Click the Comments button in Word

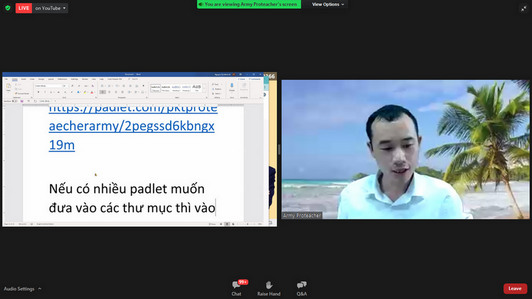254,79
